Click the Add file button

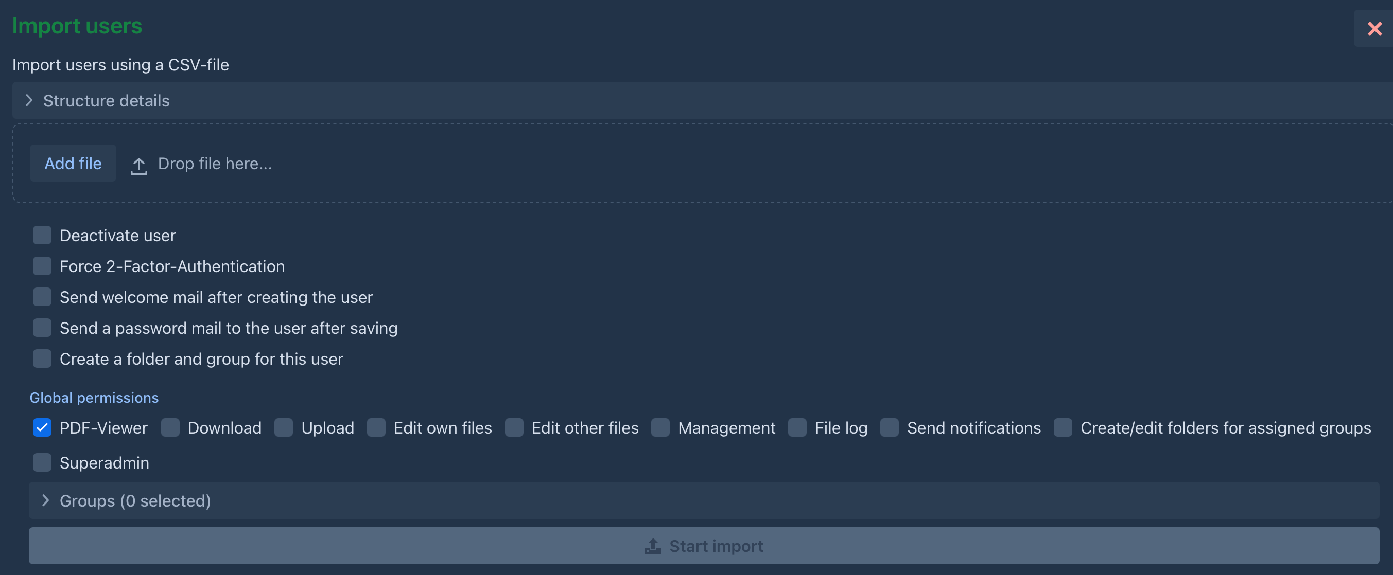[x=73, y=163]
